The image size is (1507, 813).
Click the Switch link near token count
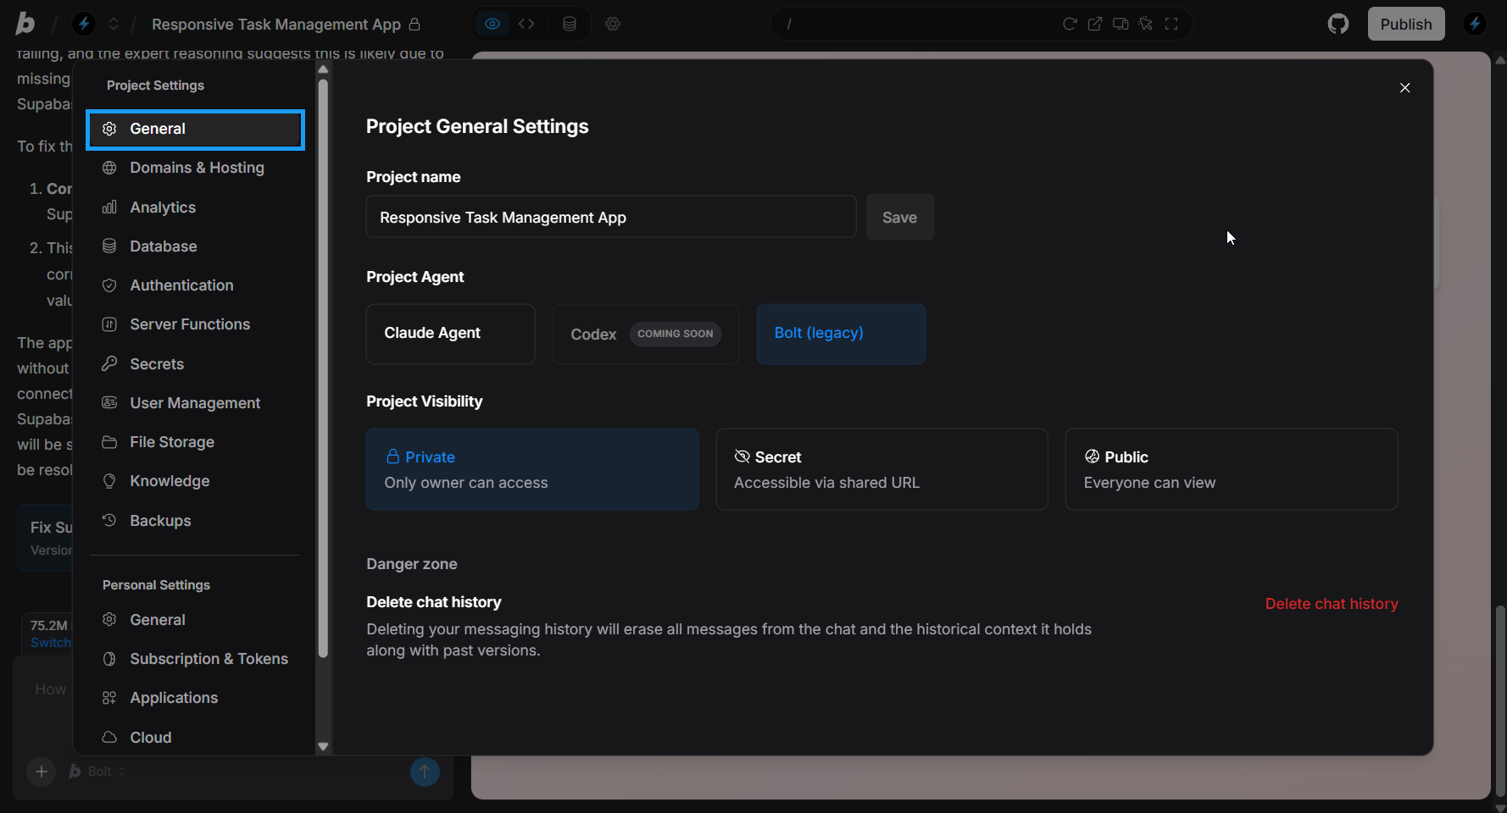(51, 643)
